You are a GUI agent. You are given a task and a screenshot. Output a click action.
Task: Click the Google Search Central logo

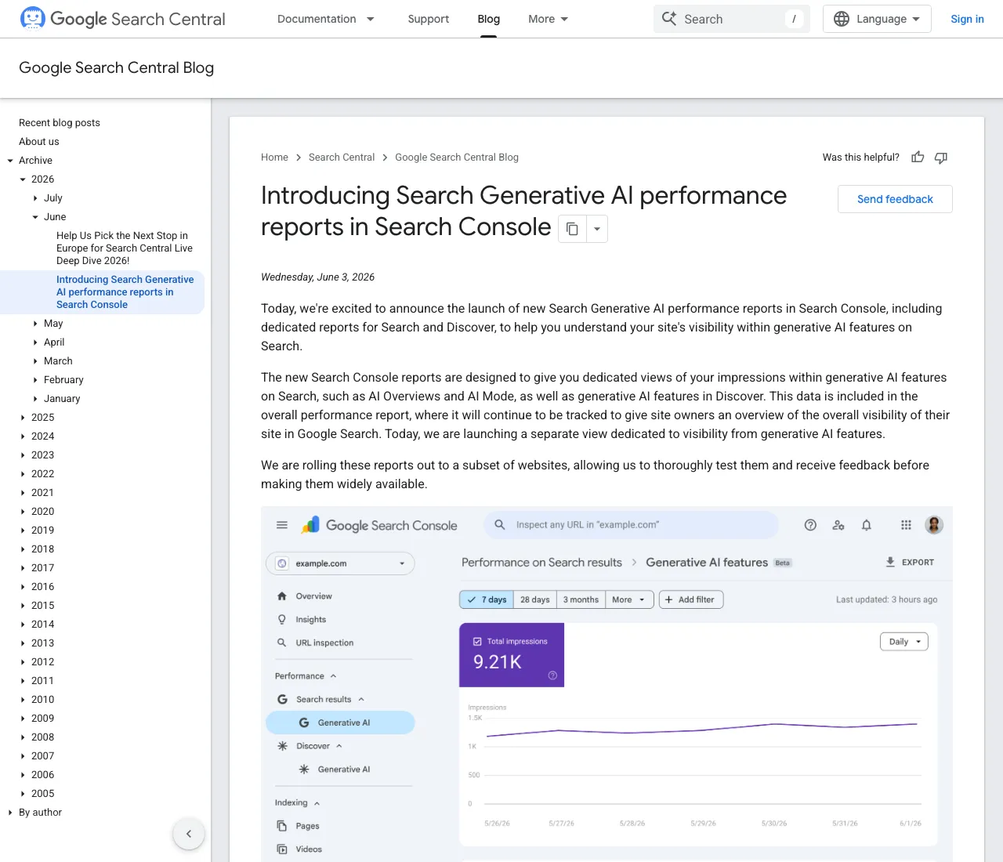click(122, 19)
